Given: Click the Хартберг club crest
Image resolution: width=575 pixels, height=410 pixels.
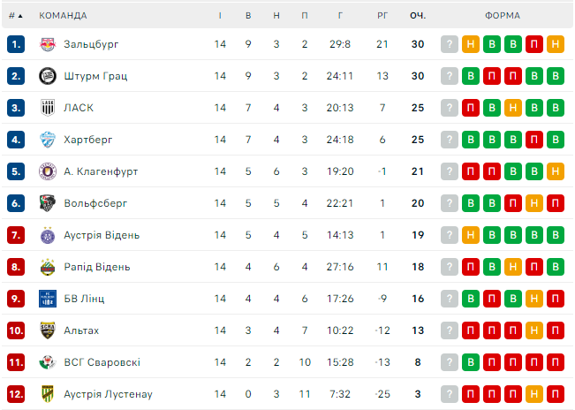Looking at the screenshot, I should coord(48,140).
